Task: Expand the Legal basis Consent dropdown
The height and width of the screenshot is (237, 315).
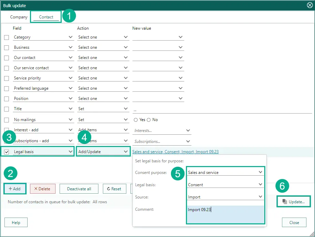Action: pos(225,185)
